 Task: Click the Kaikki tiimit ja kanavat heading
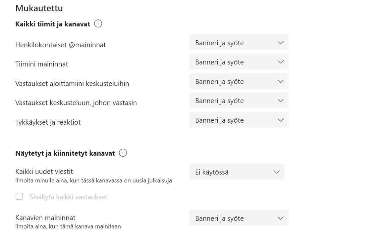click(x=53, y=24)
